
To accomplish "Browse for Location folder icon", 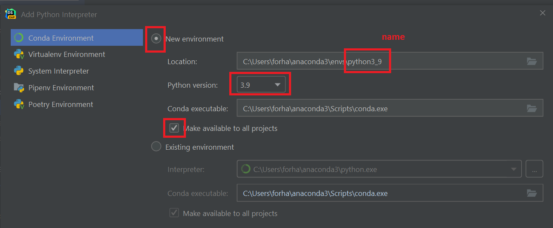I will point(532,61).
